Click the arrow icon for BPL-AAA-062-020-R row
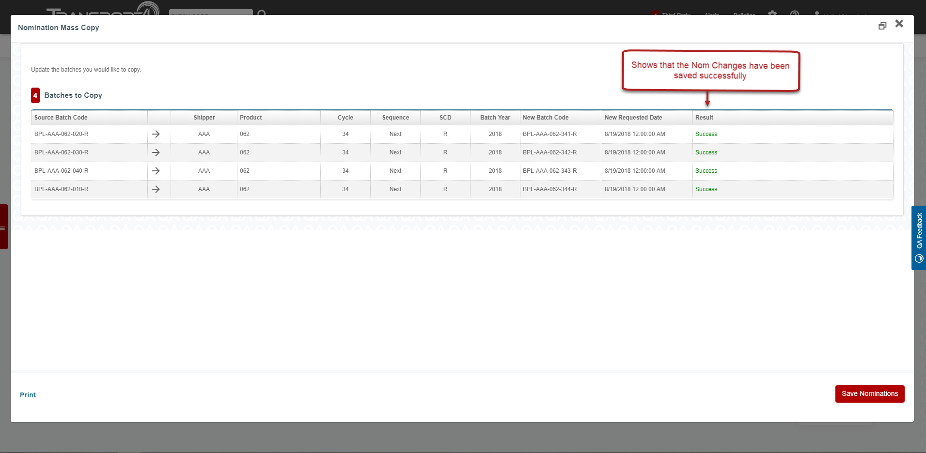This screenshot has height=453, width=926. coord(156,134)
